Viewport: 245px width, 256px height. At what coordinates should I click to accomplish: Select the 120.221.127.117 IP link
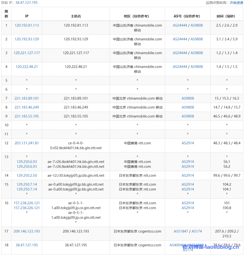coord(27,53)
